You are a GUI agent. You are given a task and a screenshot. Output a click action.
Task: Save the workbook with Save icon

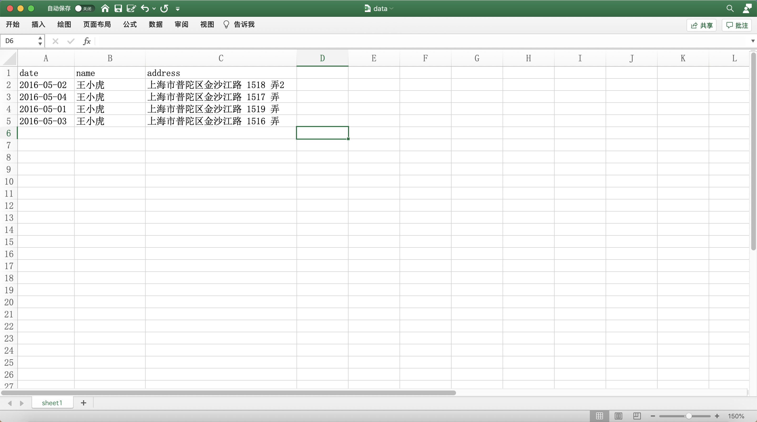pos(119,8)
